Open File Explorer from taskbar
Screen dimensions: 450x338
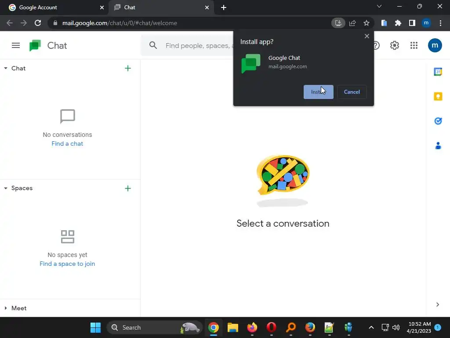233,327
